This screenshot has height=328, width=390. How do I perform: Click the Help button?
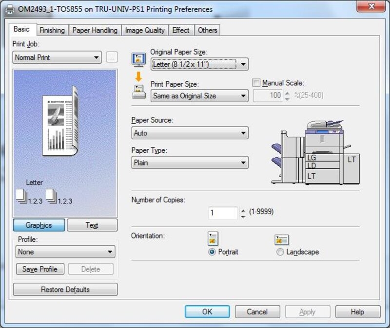click(358, 311)
